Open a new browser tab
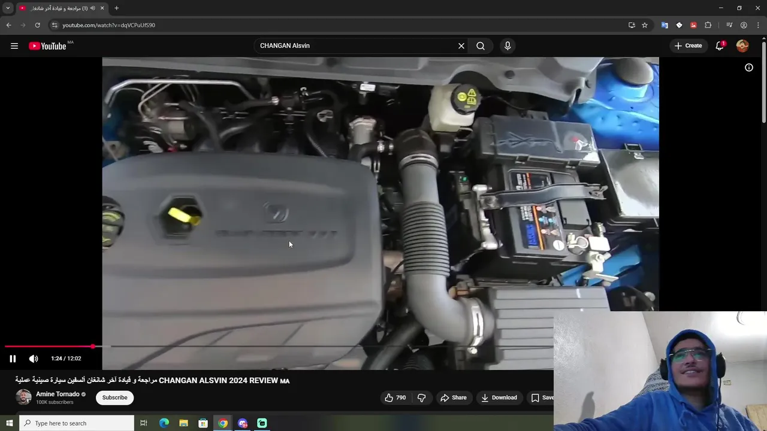Image resolution: width=767 pixels, height=431 pixels. pyautogui.click(x=116, y=8)
